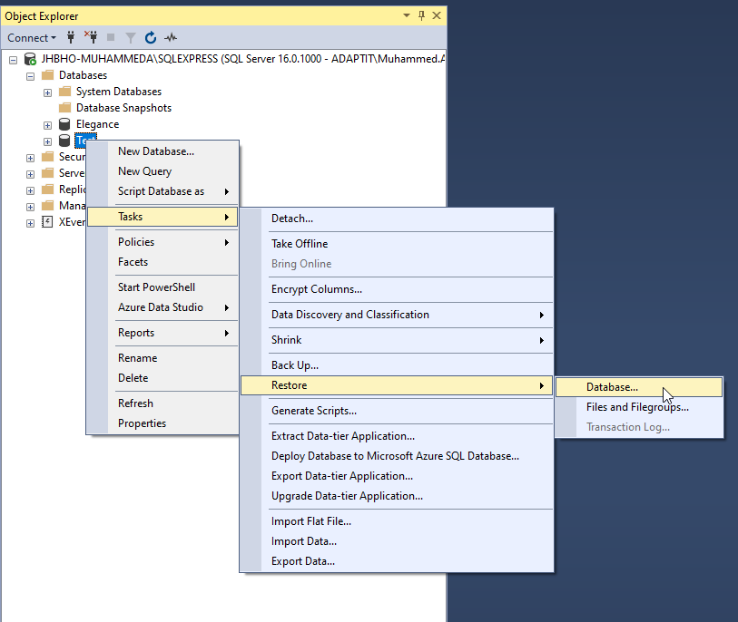Open the Activity Monitor icon in toolbar
Viewport: 738px width, 622px height.
pyautogui.click(x=171, y=37)
